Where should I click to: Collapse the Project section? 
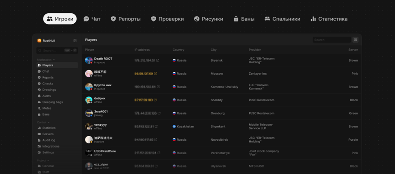click(43, 161)
